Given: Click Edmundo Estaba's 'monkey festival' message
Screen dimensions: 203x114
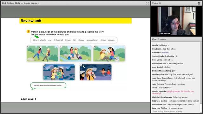Looking at the screenshot, I should click(x=168, y=64).
